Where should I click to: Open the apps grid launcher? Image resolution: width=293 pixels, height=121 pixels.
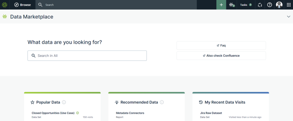point(288,5)
